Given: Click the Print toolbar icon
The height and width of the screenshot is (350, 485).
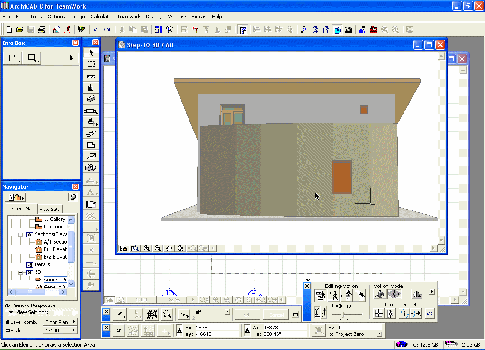Looking at the screenshot, I should (42, 29).
